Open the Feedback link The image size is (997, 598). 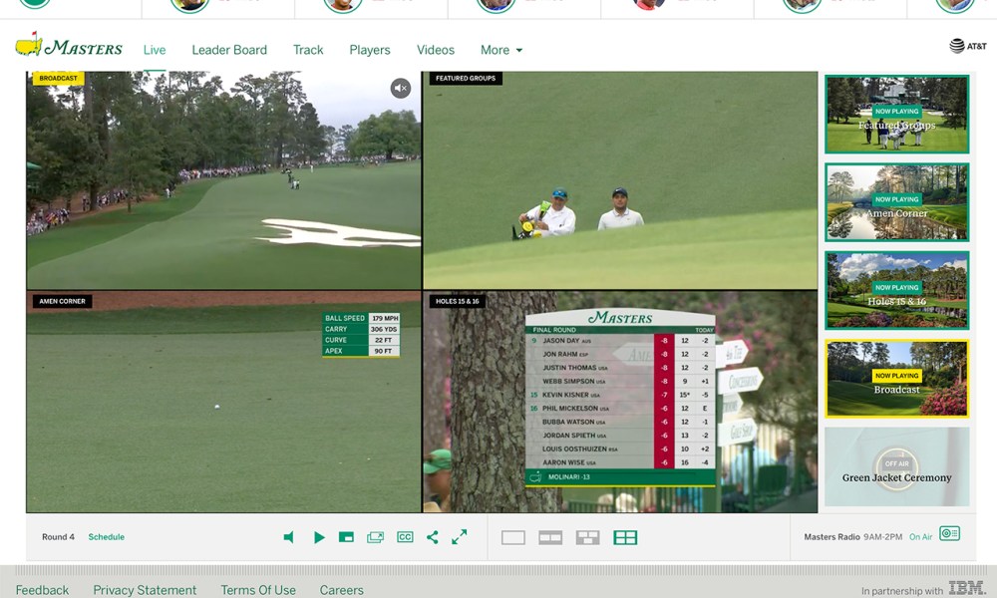[x=42, y=590]
